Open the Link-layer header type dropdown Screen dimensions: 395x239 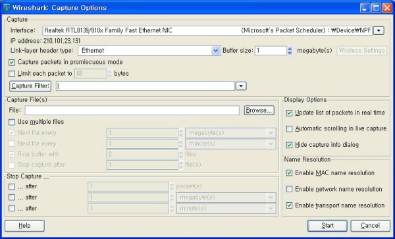[215, 51]
